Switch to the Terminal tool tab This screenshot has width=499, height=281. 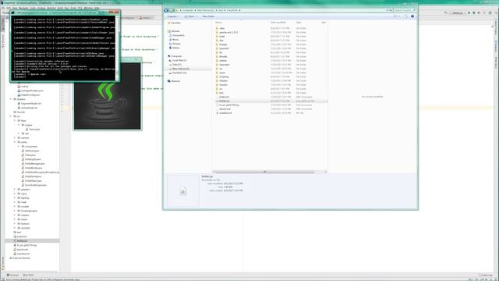point(13,275)
